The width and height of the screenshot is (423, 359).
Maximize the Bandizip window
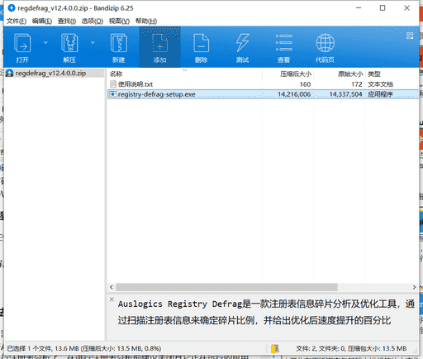tap(383, 8)
